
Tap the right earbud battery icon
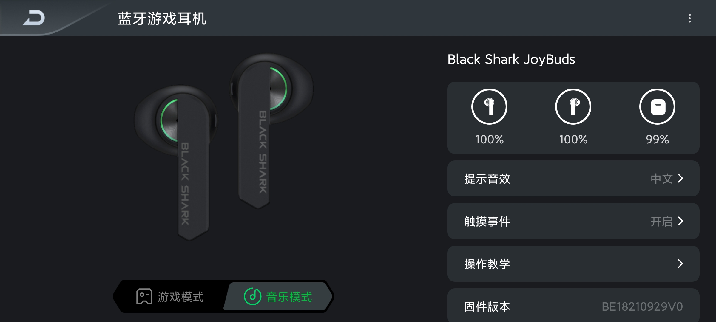(x=573, y=106)
